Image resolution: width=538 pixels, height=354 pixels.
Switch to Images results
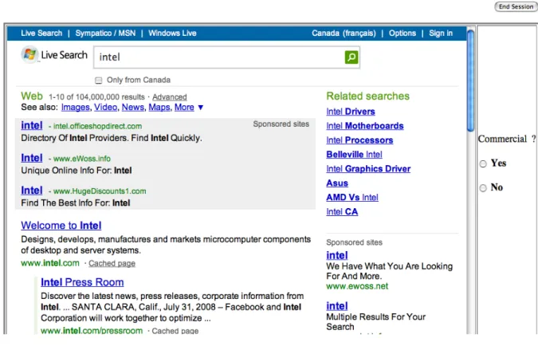coord(75,108)
